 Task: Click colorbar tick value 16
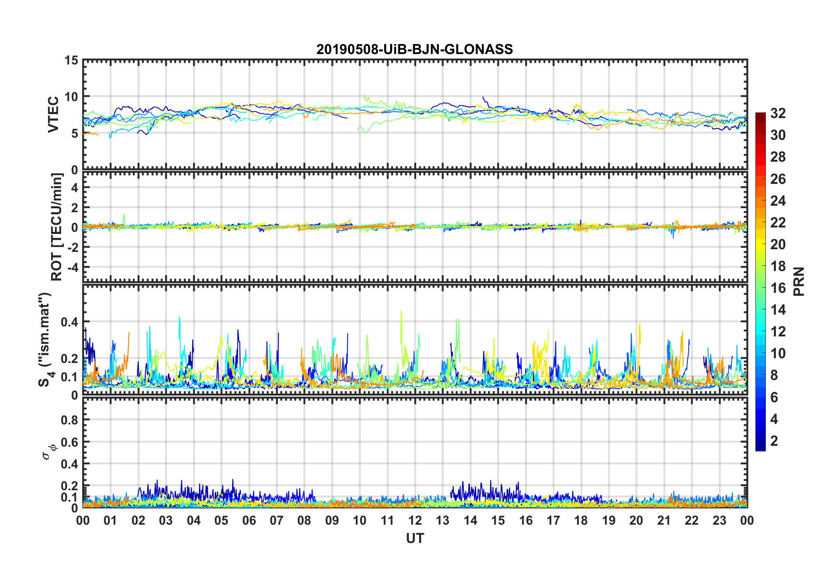click(778, 288)
